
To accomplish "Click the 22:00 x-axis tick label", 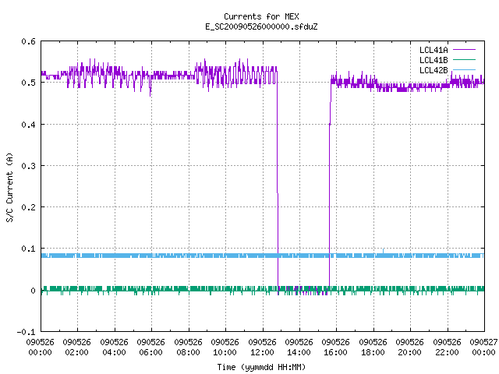I will pyautogui.click(x=447, y=352).
